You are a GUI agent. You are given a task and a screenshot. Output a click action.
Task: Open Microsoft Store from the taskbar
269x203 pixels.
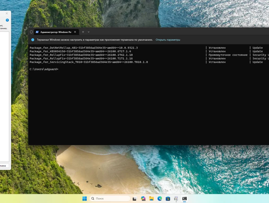[168, 198]
